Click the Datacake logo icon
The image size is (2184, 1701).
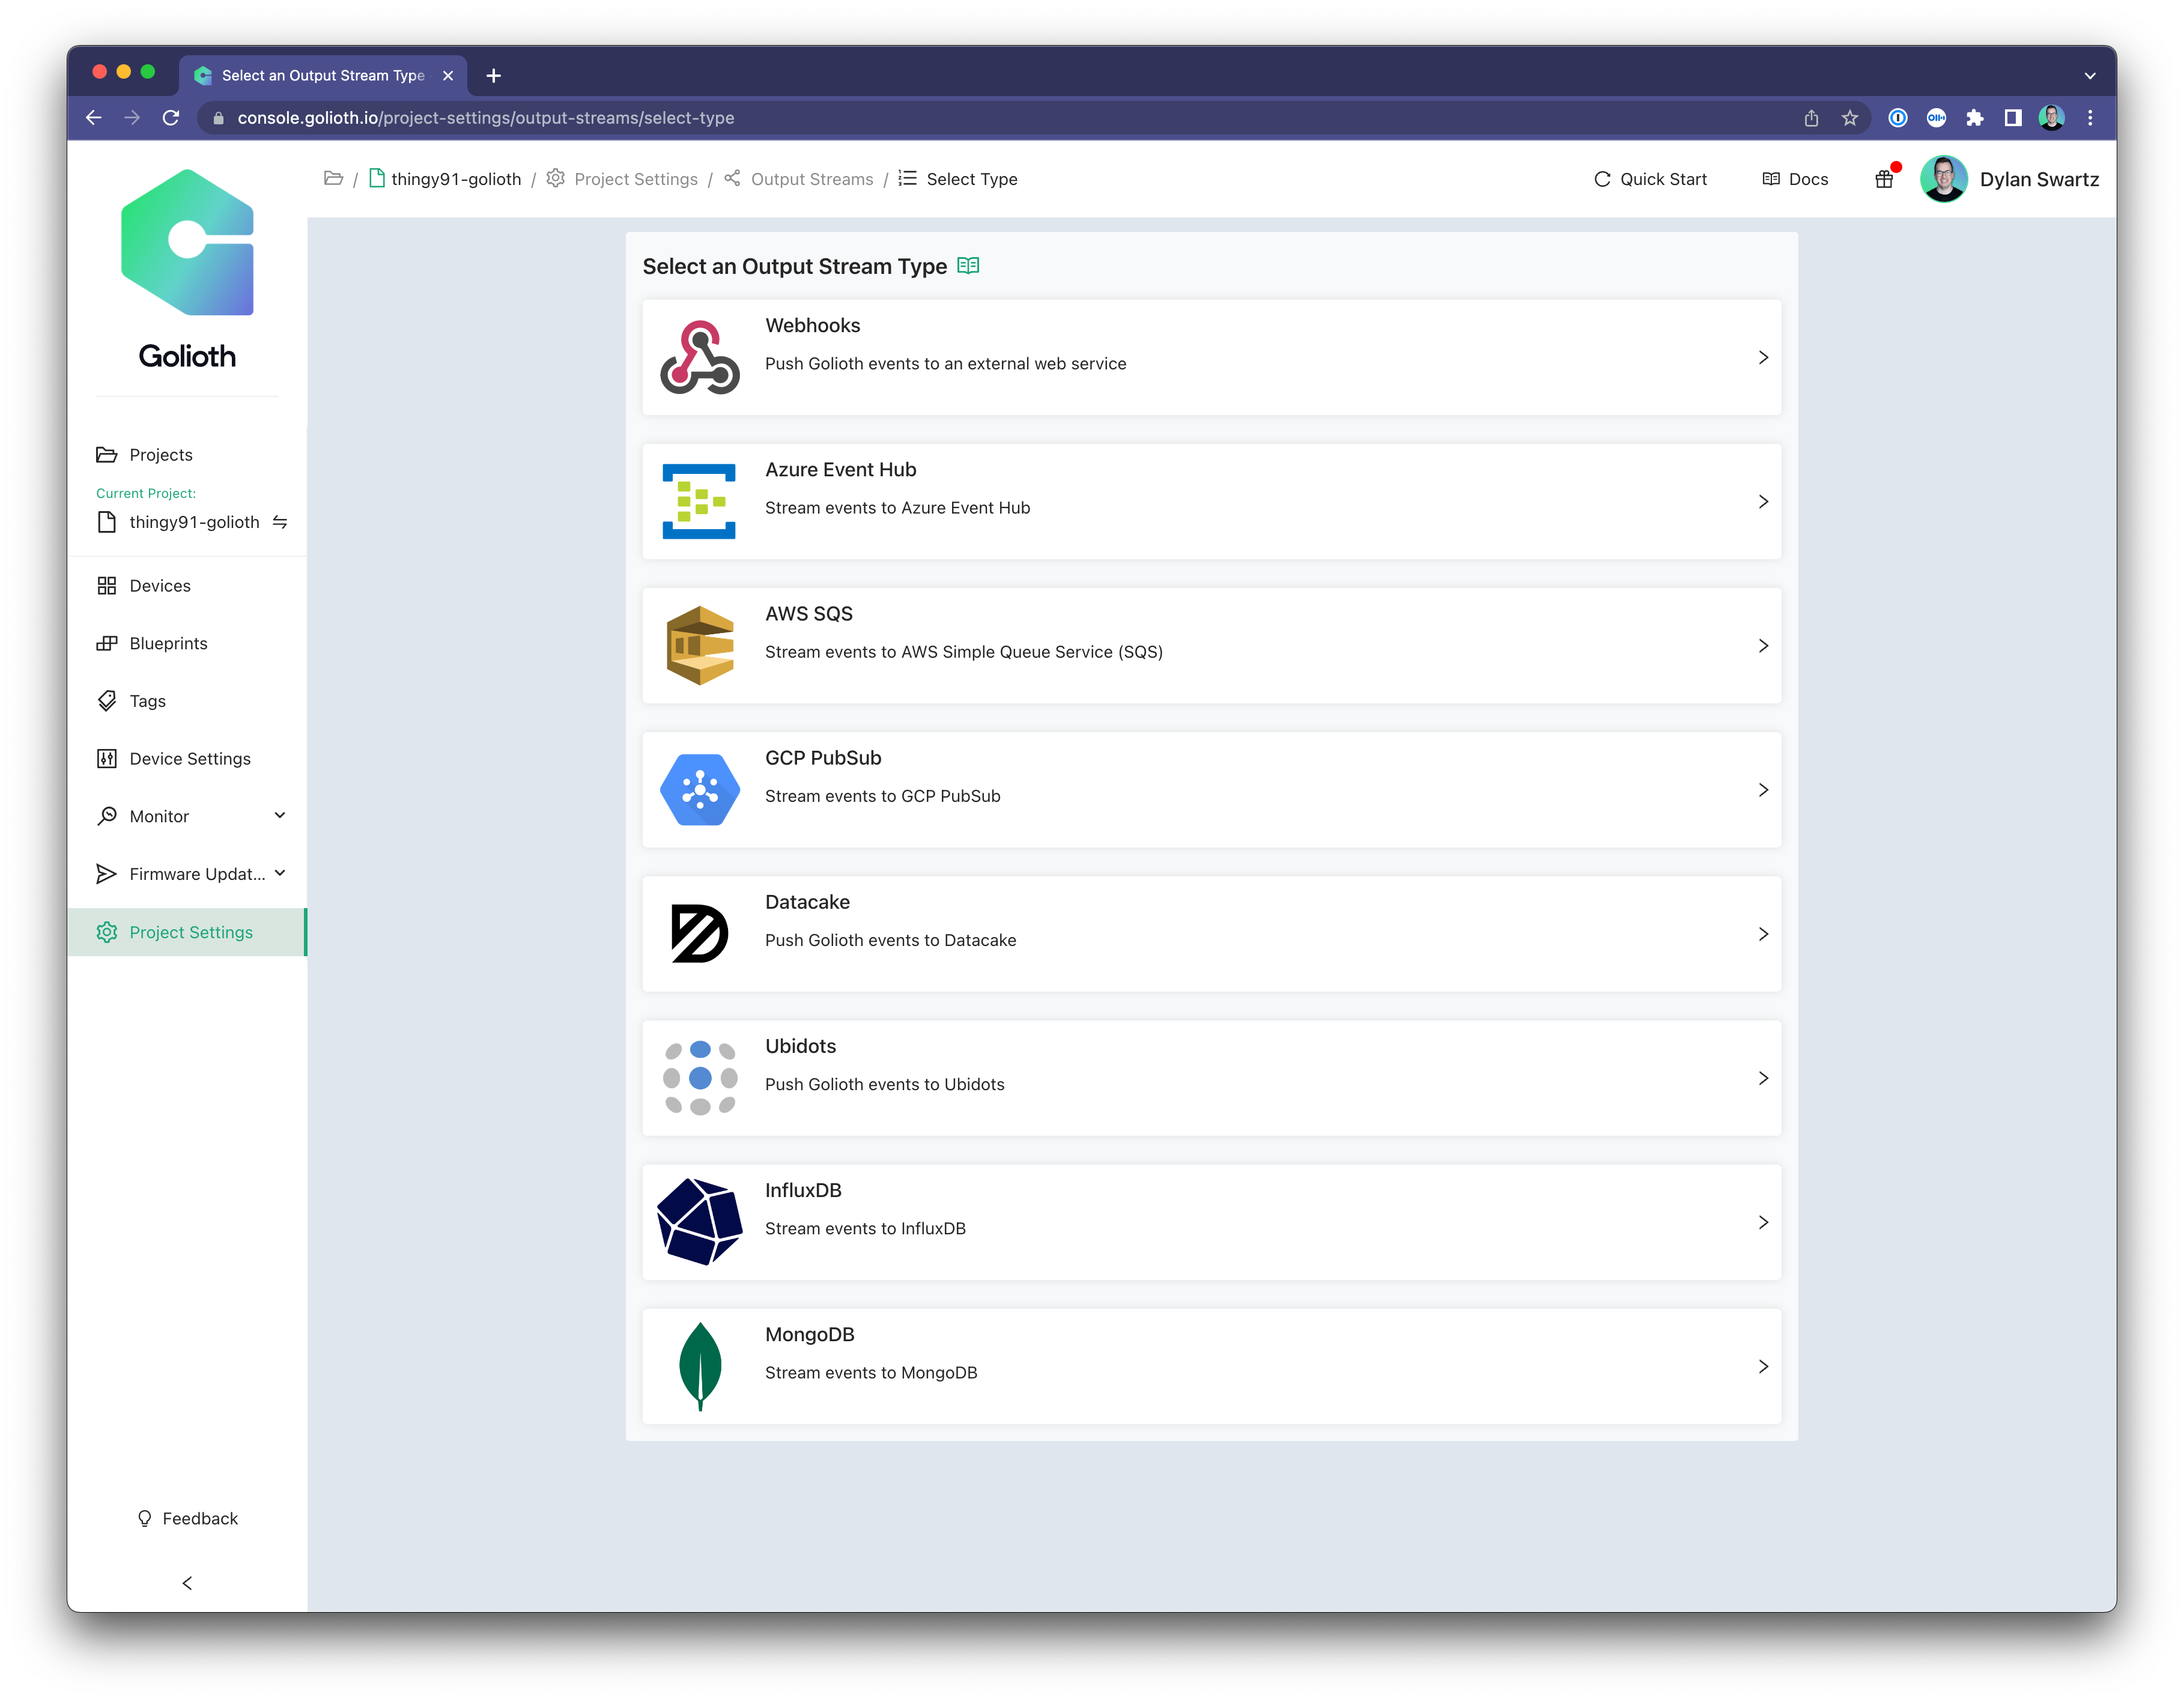point(700,933)
